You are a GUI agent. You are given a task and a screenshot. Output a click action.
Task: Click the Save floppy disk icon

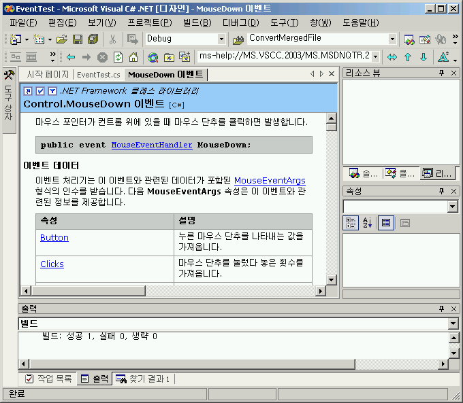(x=78, y=39)
